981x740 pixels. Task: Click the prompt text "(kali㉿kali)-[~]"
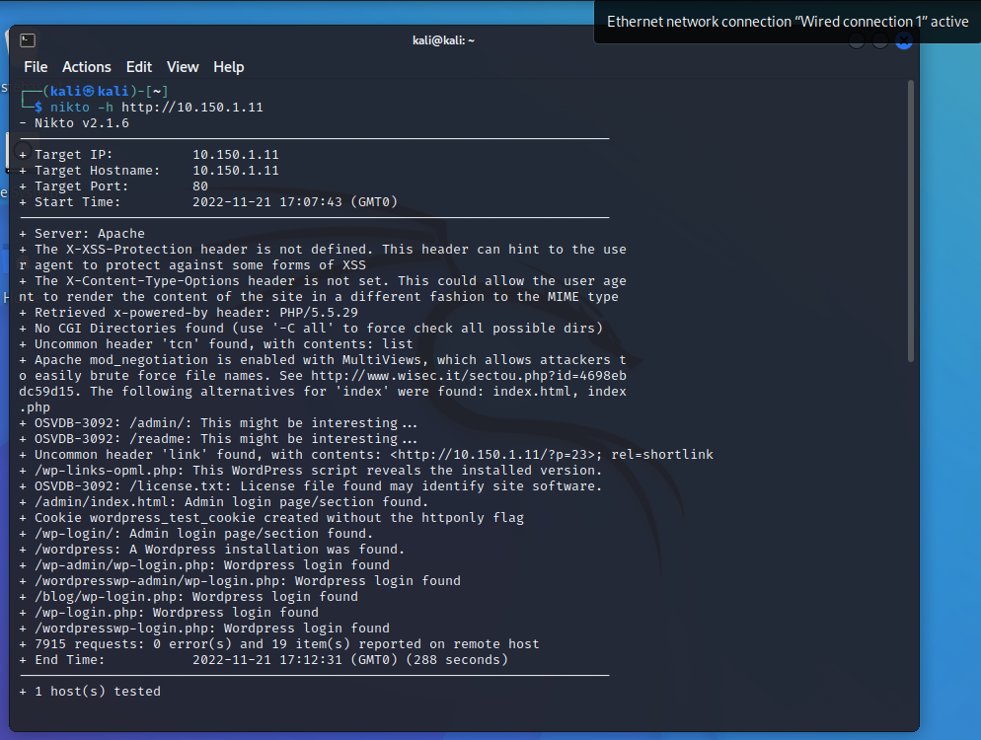(105, 92)
